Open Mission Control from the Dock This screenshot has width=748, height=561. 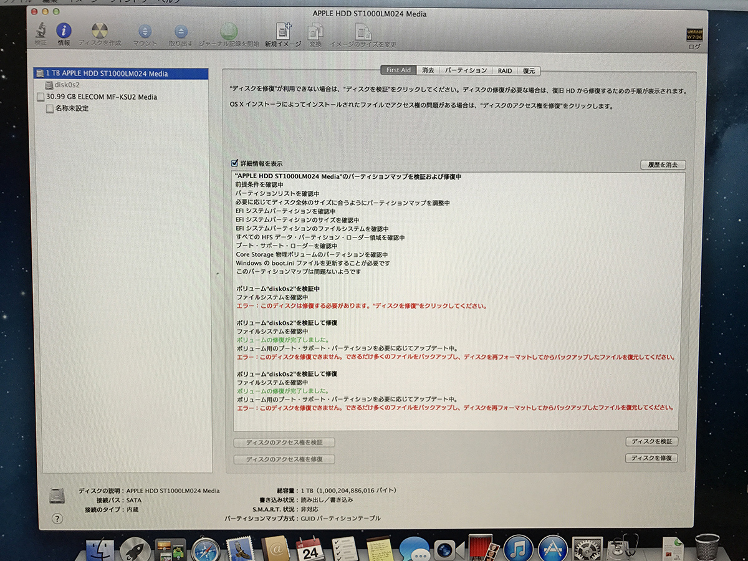[x=170, y=550]
